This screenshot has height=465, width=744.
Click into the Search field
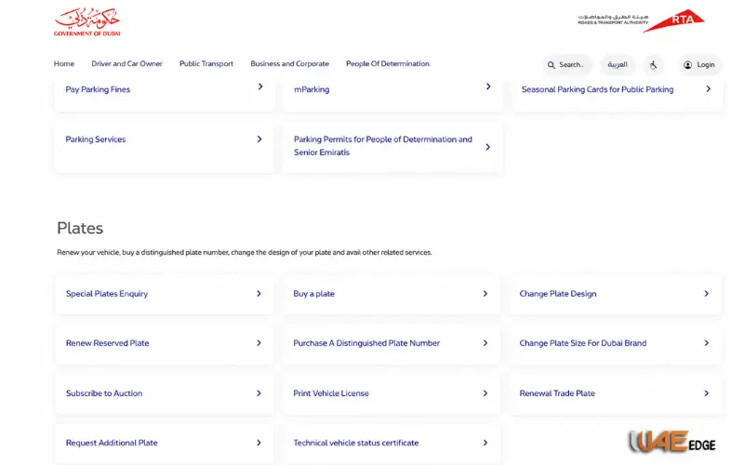[x=567, y=65]
